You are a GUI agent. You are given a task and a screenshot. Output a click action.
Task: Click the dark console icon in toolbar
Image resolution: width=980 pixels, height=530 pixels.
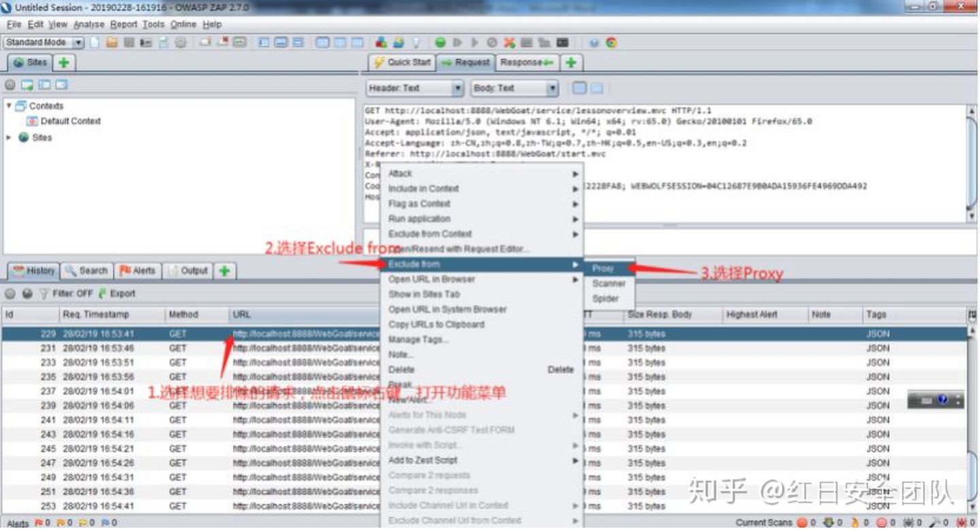(x=562, y=42)
